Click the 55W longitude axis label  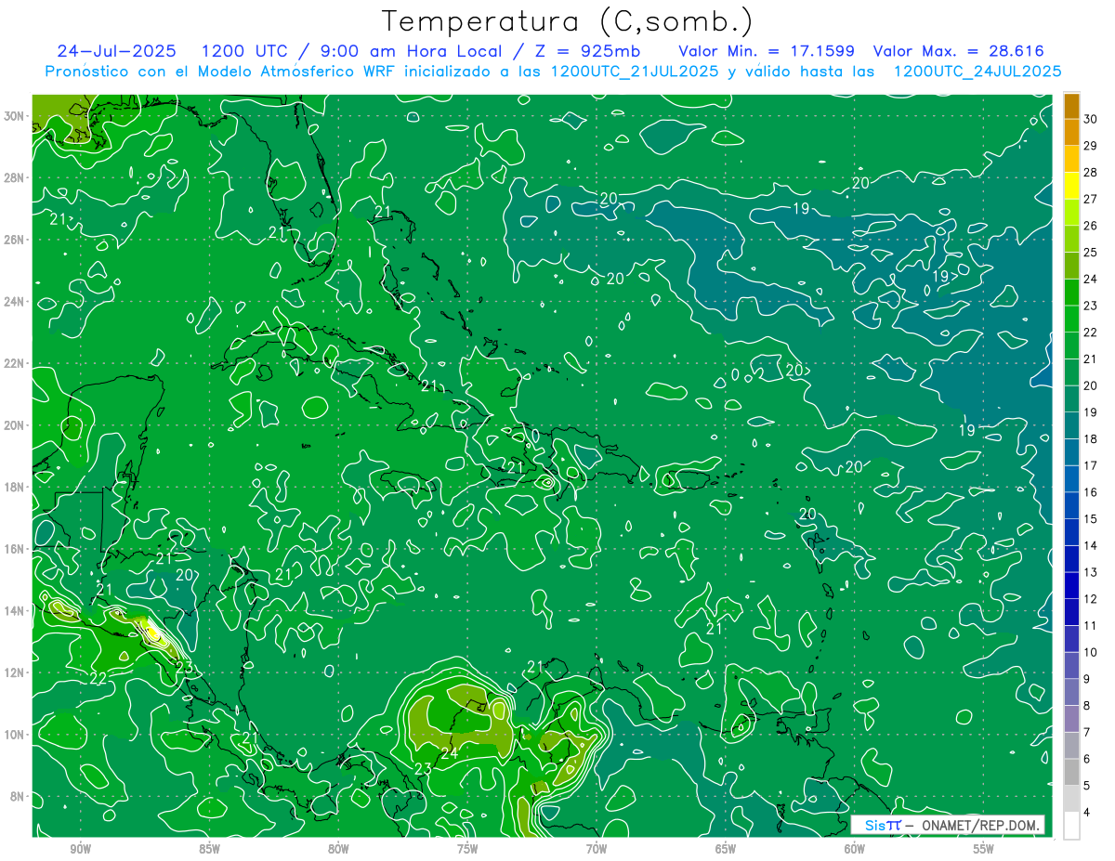pos(984,850)
